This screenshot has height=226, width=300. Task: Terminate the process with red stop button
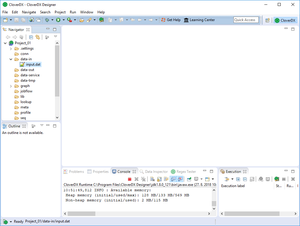pos(130,179)
